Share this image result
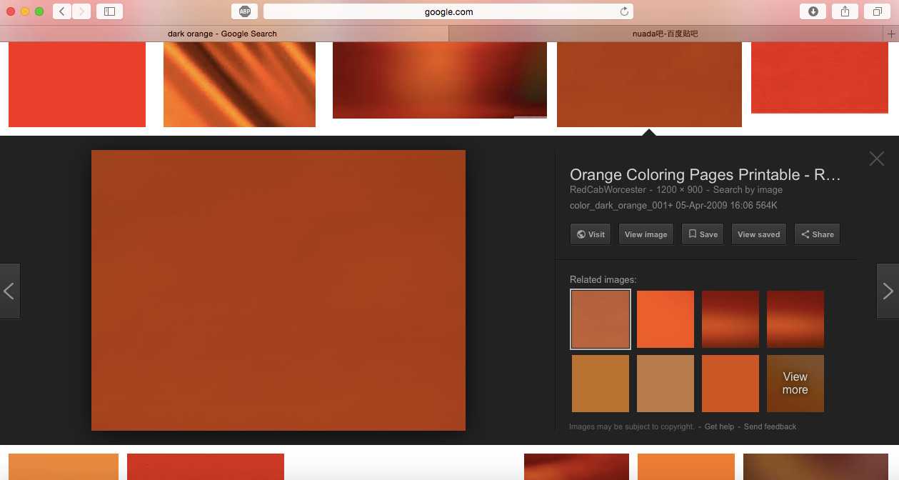The image size is (899, 480). click(x=817, y=234)
